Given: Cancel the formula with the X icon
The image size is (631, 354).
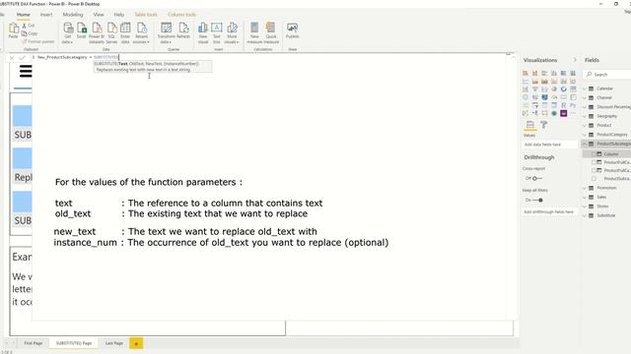Looking at the screenshot, I should pyautogui.click(x=12, y=58).
